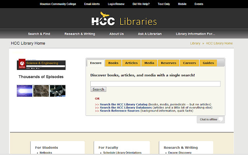
Task: Open the About Us menu
Action: pos(117,34)
